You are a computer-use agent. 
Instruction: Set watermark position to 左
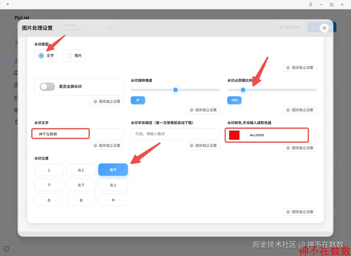[49, 200]
